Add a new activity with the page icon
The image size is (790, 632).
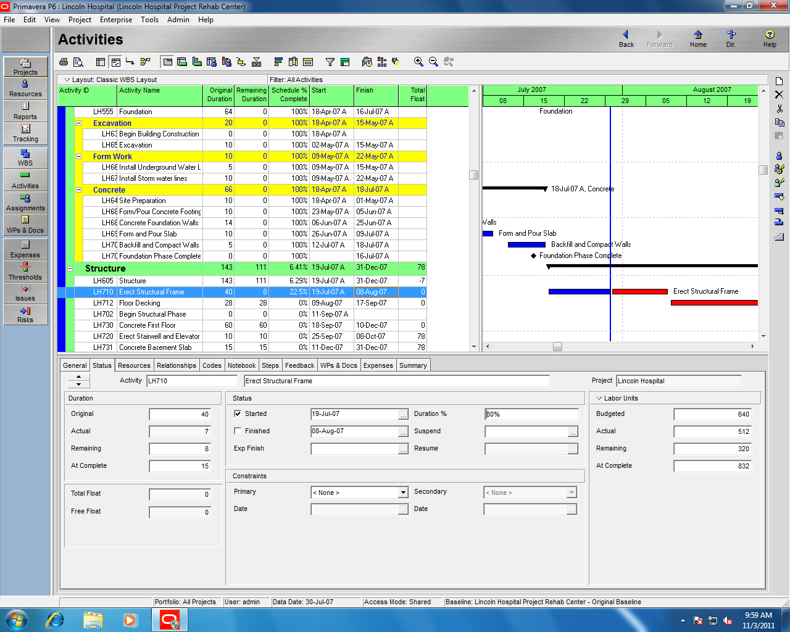tap(779, 81)
